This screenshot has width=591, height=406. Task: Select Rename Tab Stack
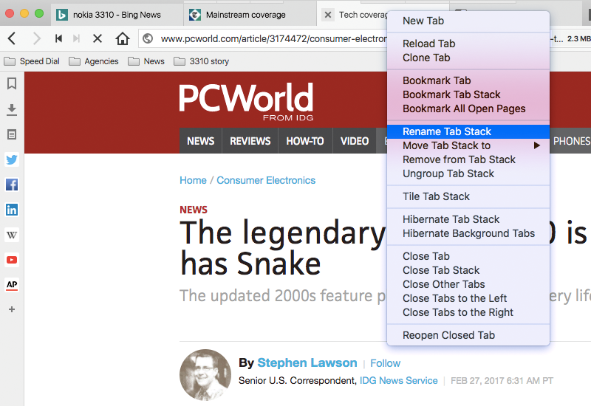pyautogui.click(x=468, y=131)
